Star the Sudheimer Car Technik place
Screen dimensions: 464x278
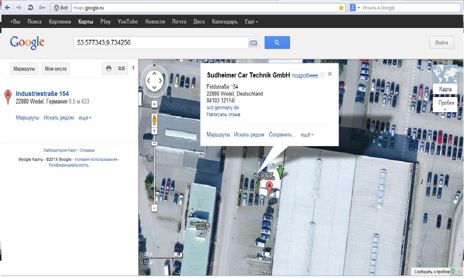point(322,75)
